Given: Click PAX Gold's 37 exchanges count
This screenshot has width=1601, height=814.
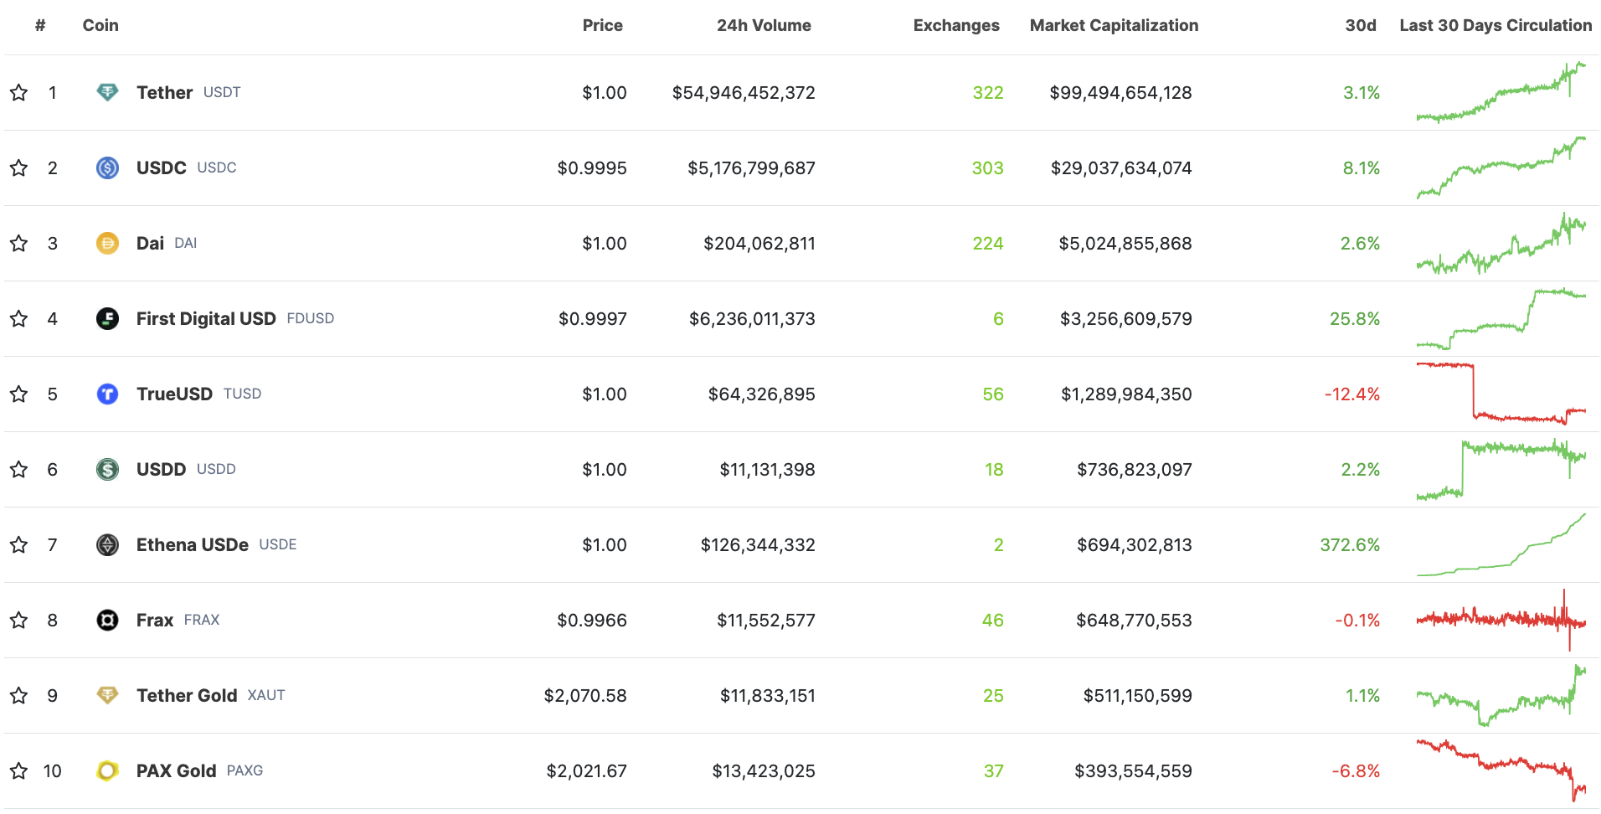Looking at the screenshot, I should point(994,770).
